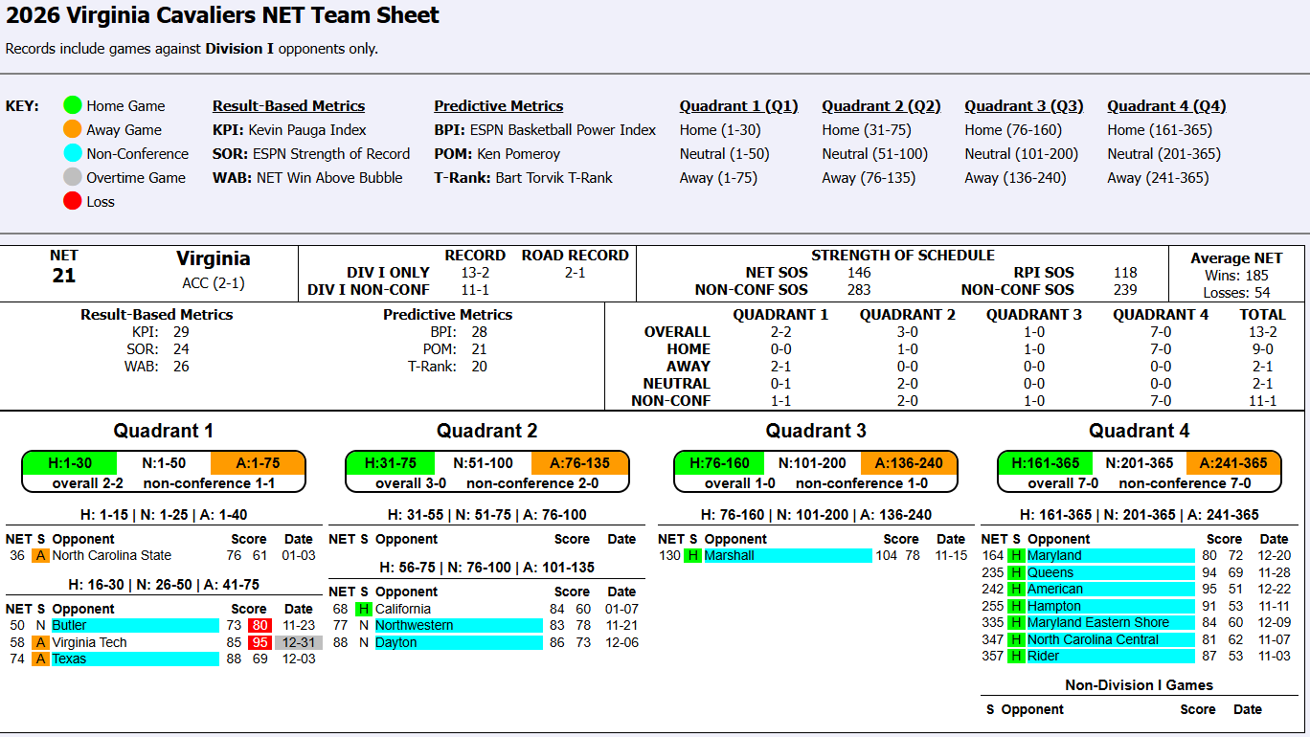Image resolution: width=1310 pixels, height=737 pixels.
Task: Click the NET ranking number 21
Action: [64, 276]
